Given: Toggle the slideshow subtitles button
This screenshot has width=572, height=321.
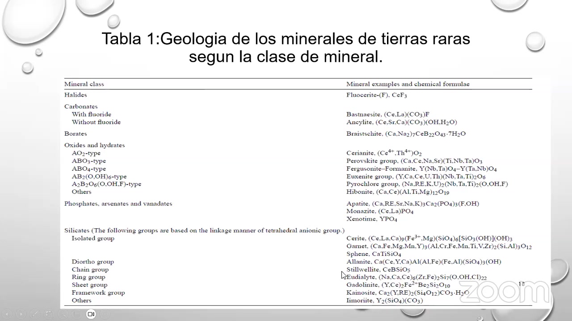Looking at the screenshot, I should click(77, 314).
